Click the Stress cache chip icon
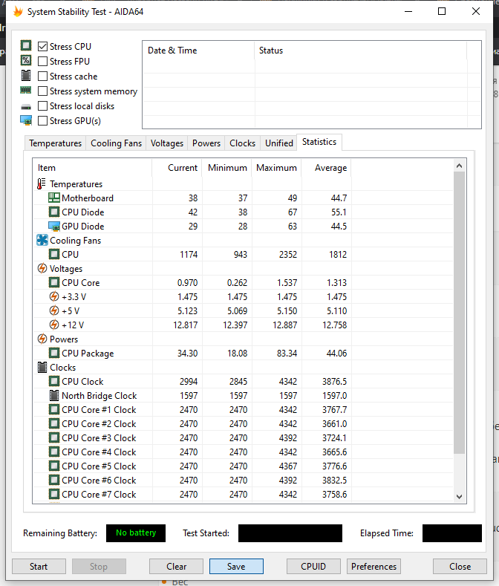 pyautogui.click(x=26, y=76)
